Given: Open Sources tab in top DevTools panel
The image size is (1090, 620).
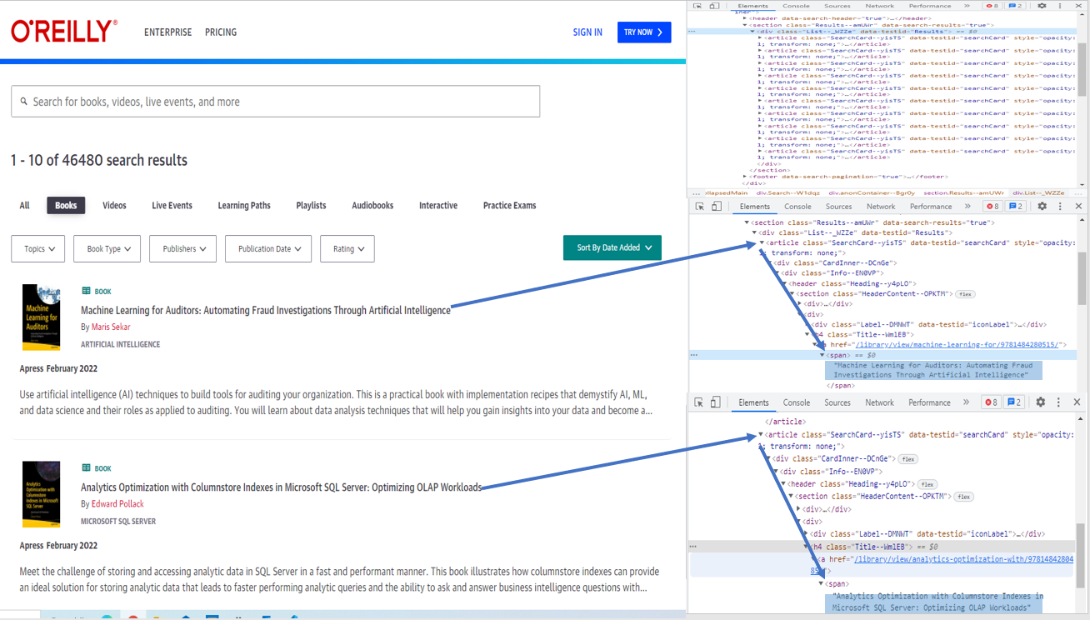Looking at the screenshot, I should tap(837, 6).
